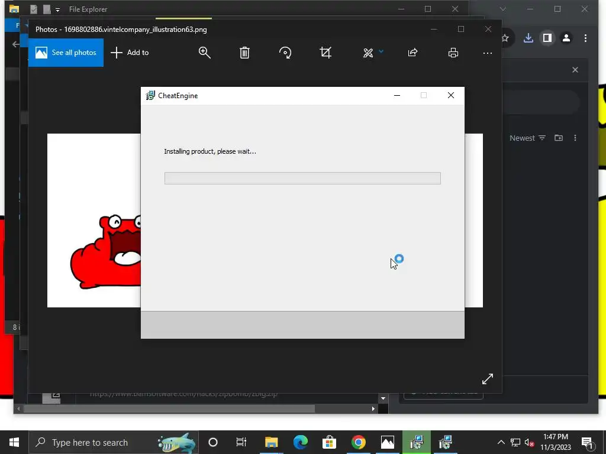Open the notification center icon
Image resolution: width=606 pixels, height=454 pixels.
pyautogui.click(x=587, y=442)
